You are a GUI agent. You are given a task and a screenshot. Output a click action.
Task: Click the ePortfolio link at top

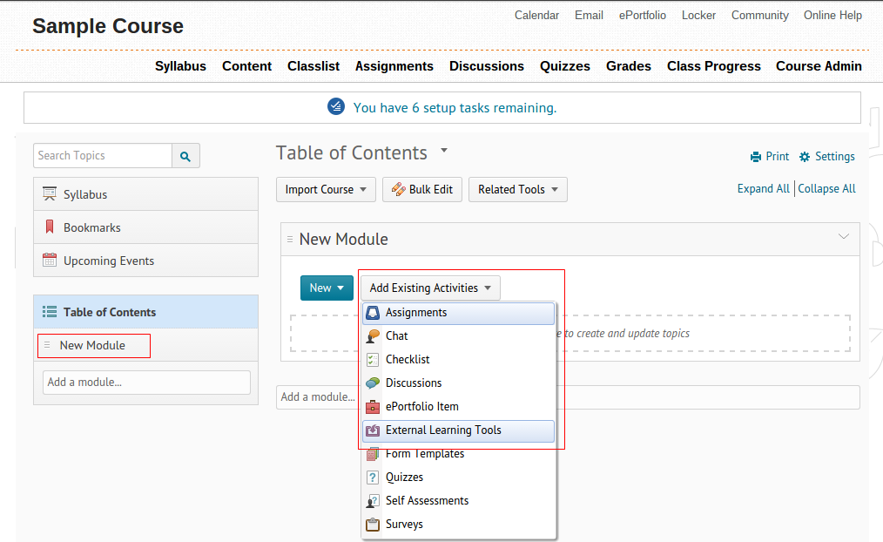[x=643, y=15]
